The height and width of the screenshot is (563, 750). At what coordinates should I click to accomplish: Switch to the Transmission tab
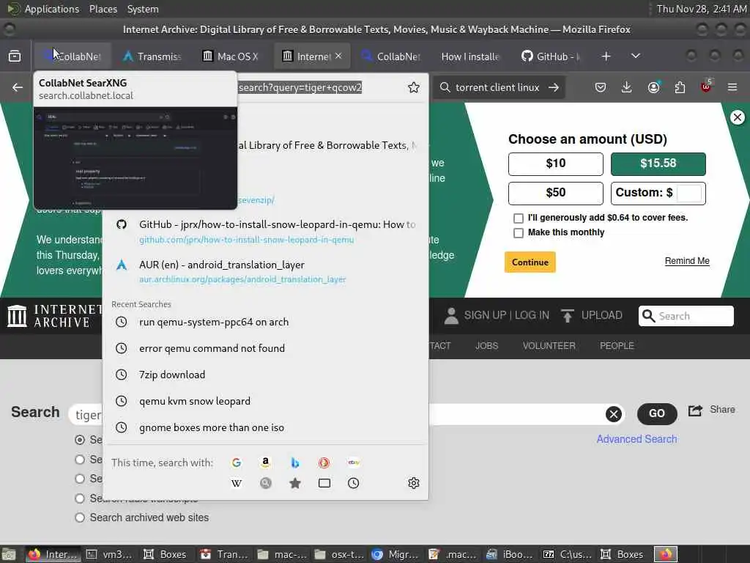[x=152, y=56]
